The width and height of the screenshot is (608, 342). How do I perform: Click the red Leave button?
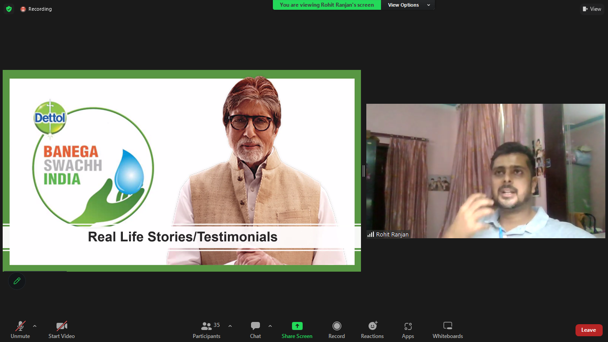tap(589, 330)
